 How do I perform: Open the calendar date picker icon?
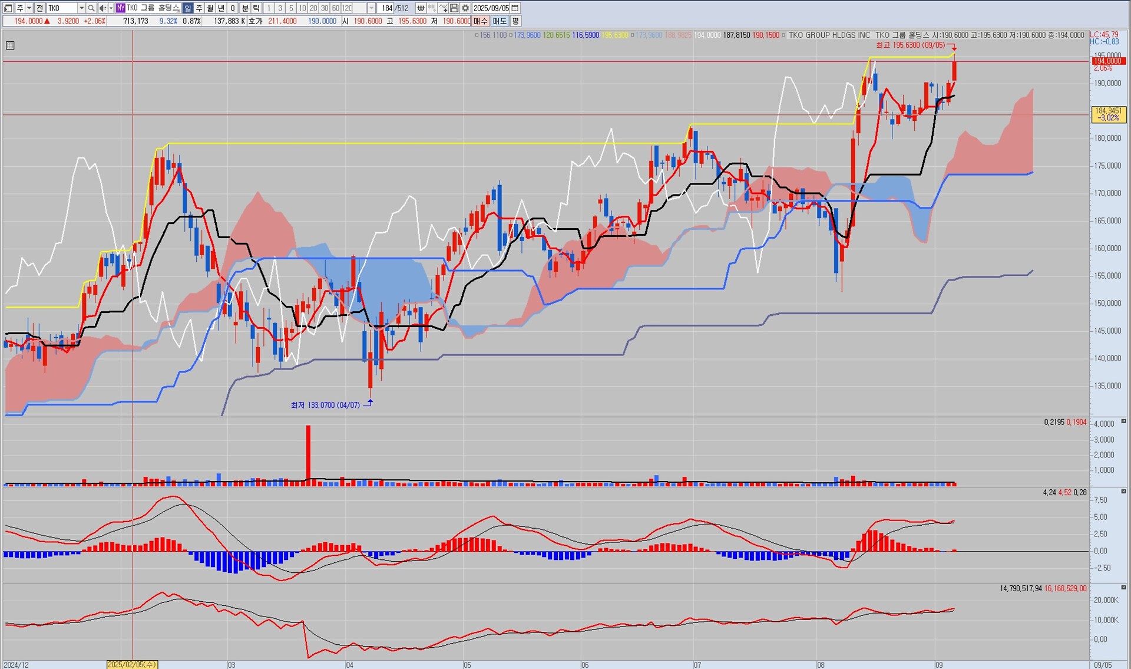(515, 8)
